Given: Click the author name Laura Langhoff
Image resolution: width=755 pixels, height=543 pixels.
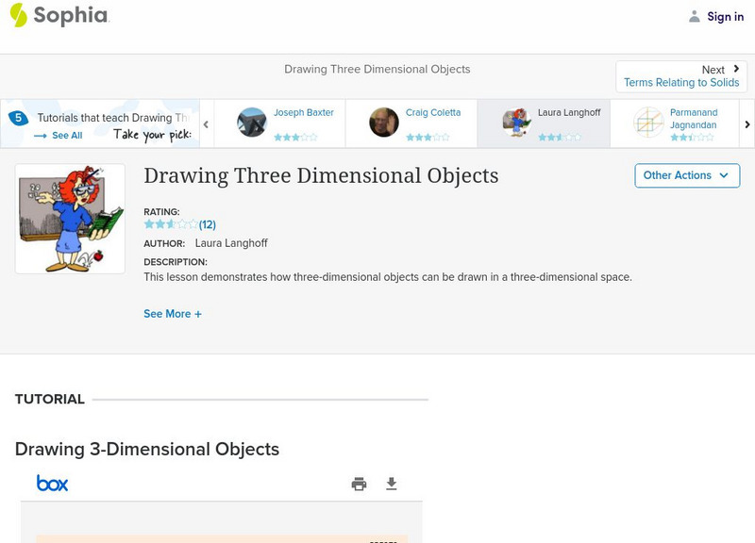Looking at the screenshot, I should point(231,243).
